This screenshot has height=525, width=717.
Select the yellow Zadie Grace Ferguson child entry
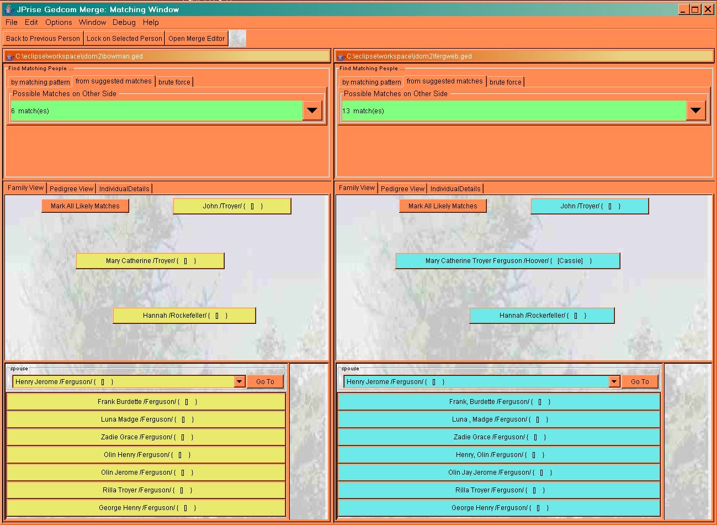pyautogui.click(x=146, y=437)
